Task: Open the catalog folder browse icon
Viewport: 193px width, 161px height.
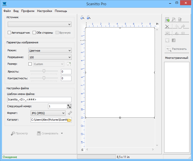Action: click(x=69, y=120)
